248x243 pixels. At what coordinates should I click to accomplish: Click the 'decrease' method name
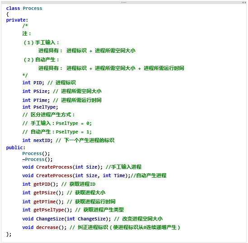pyautogui.click(x=47, y=227)
